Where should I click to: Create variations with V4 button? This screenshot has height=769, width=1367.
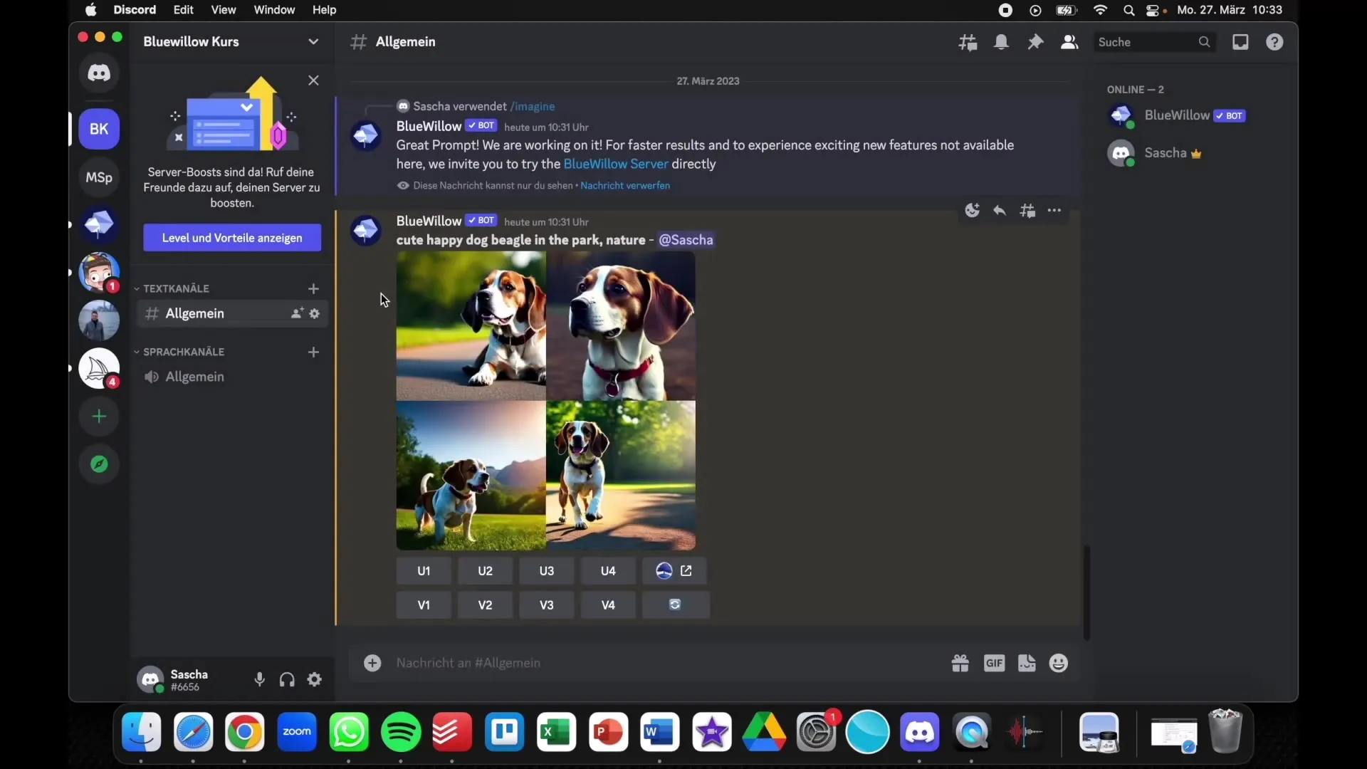[608, 605]
